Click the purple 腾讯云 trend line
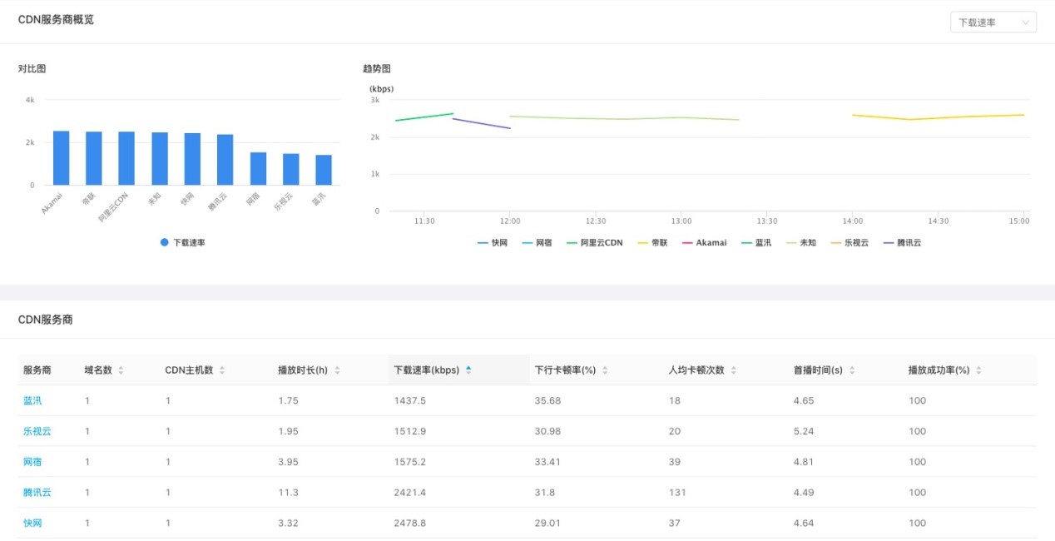Viewport: 1055px width, 541px height. [482, 123]
